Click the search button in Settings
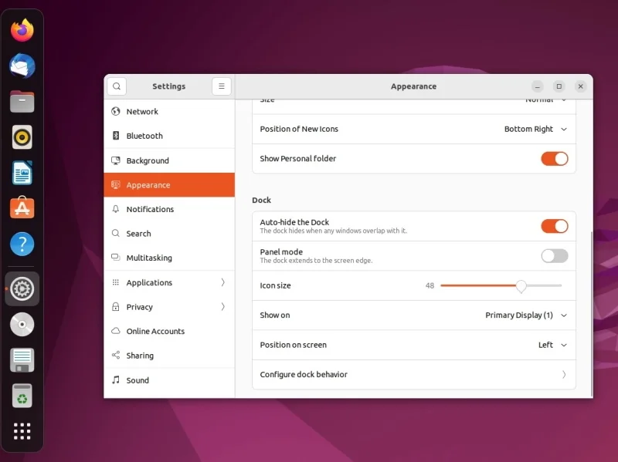The image size is (618, 462). [117, 86]
